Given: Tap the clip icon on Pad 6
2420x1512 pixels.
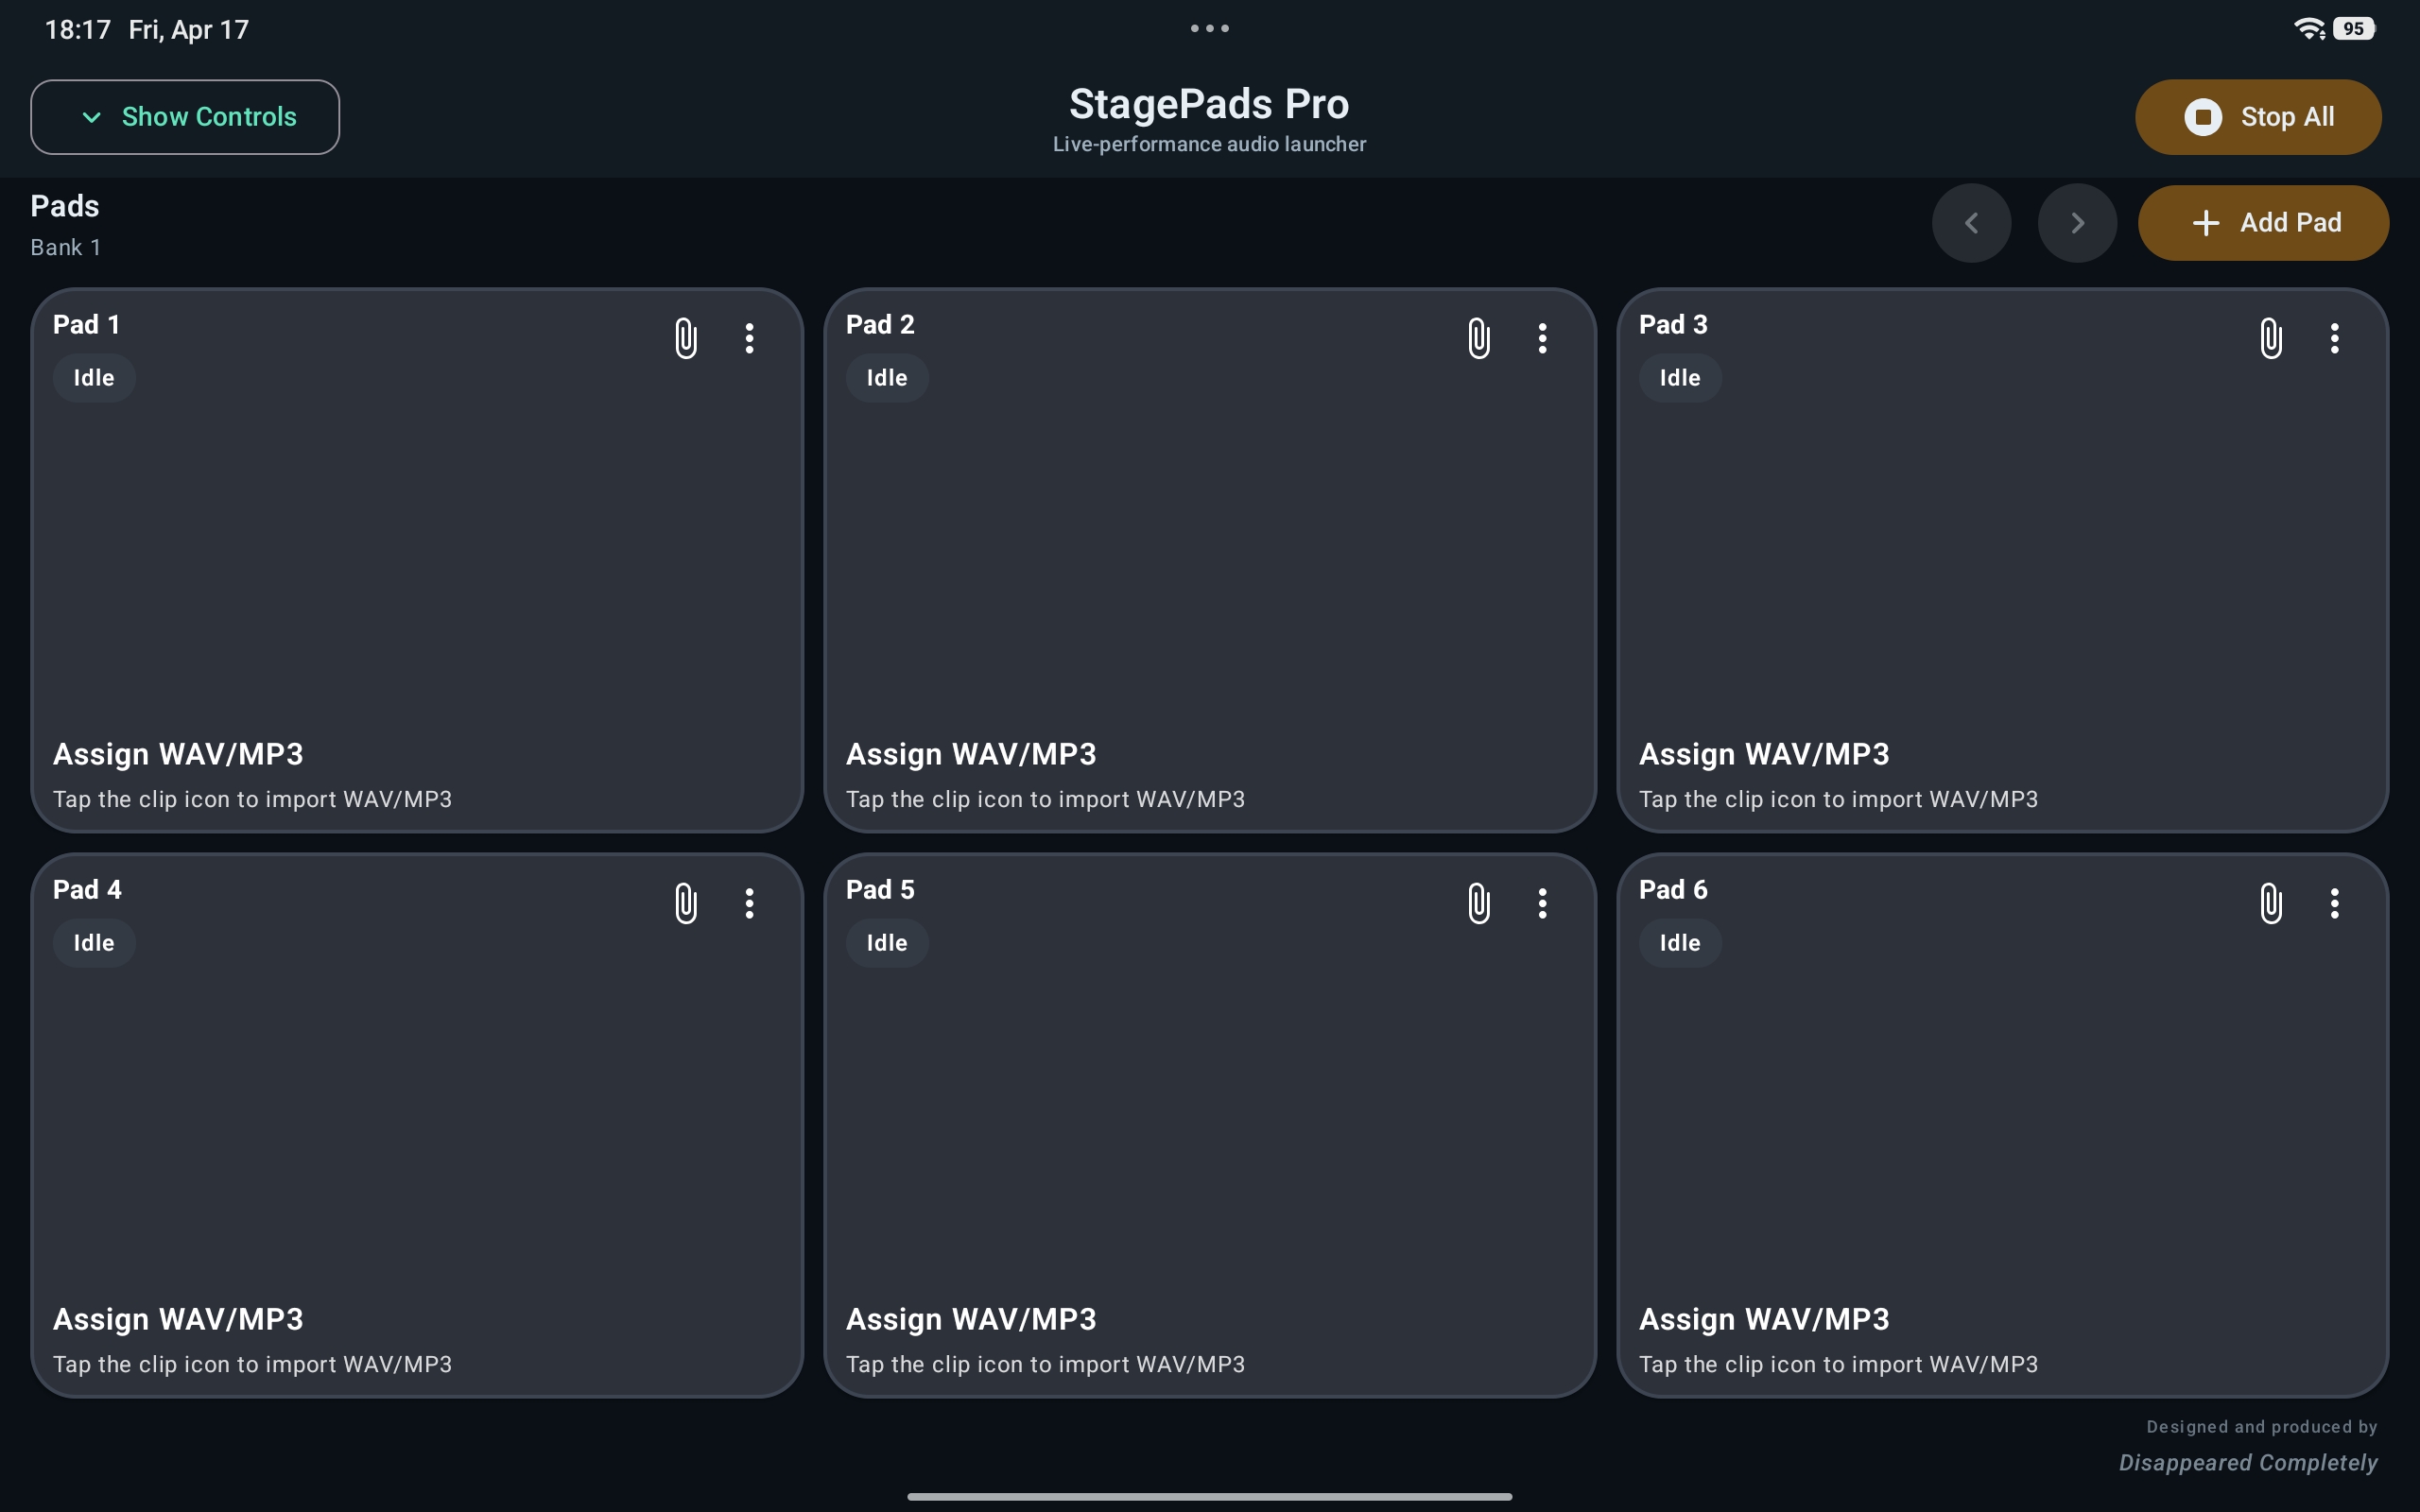Looking at the screenshot, I should click(2271, 903).
